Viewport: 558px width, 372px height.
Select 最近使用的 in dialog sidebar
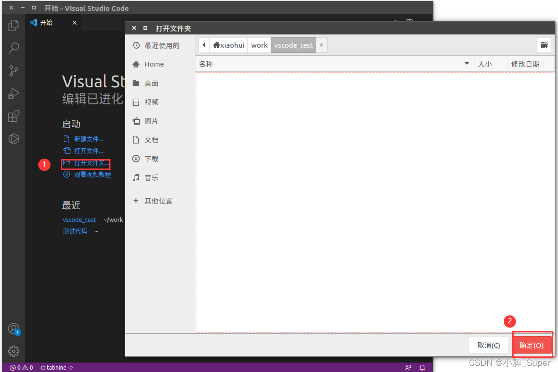click(x=160, y=46)
